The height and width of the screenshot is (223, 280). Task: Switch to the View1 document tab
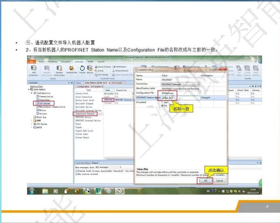pyautogui.click(x=78, y=83)
